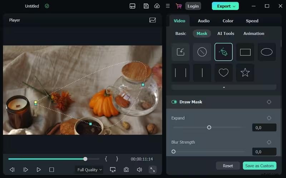Open the Export dropdown button
This screenshot has width=286, height=178.
[x=225, y=6]
